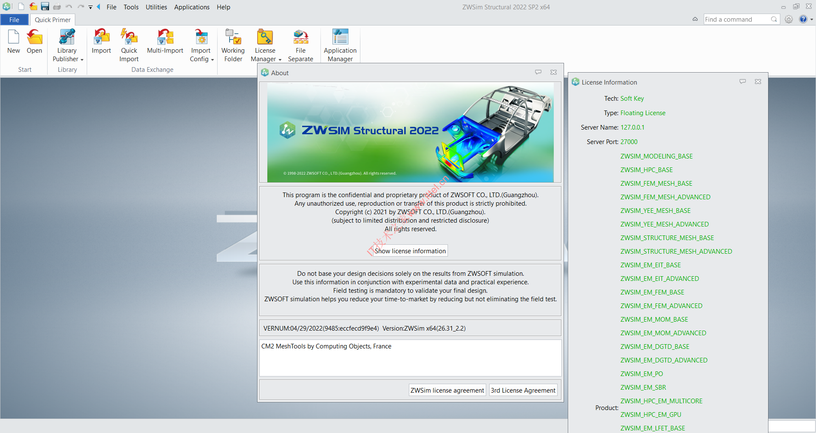
Task: Click the Undo arrow icon
Action: [x=69, y=7]
